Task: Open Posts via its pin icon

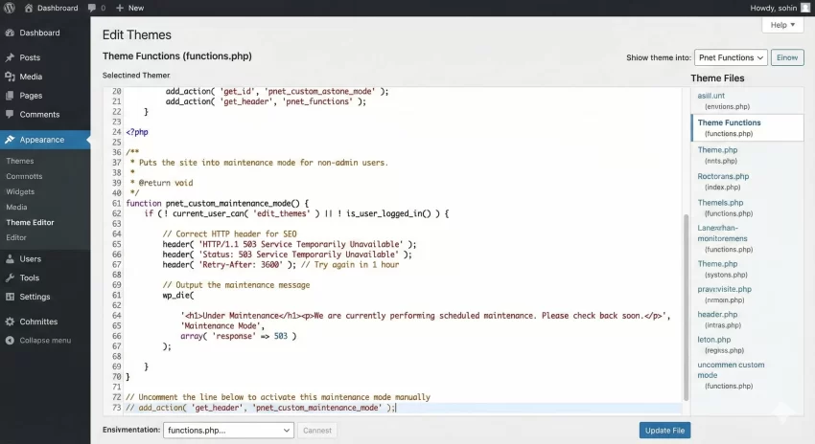Action: tap(10, 57)
